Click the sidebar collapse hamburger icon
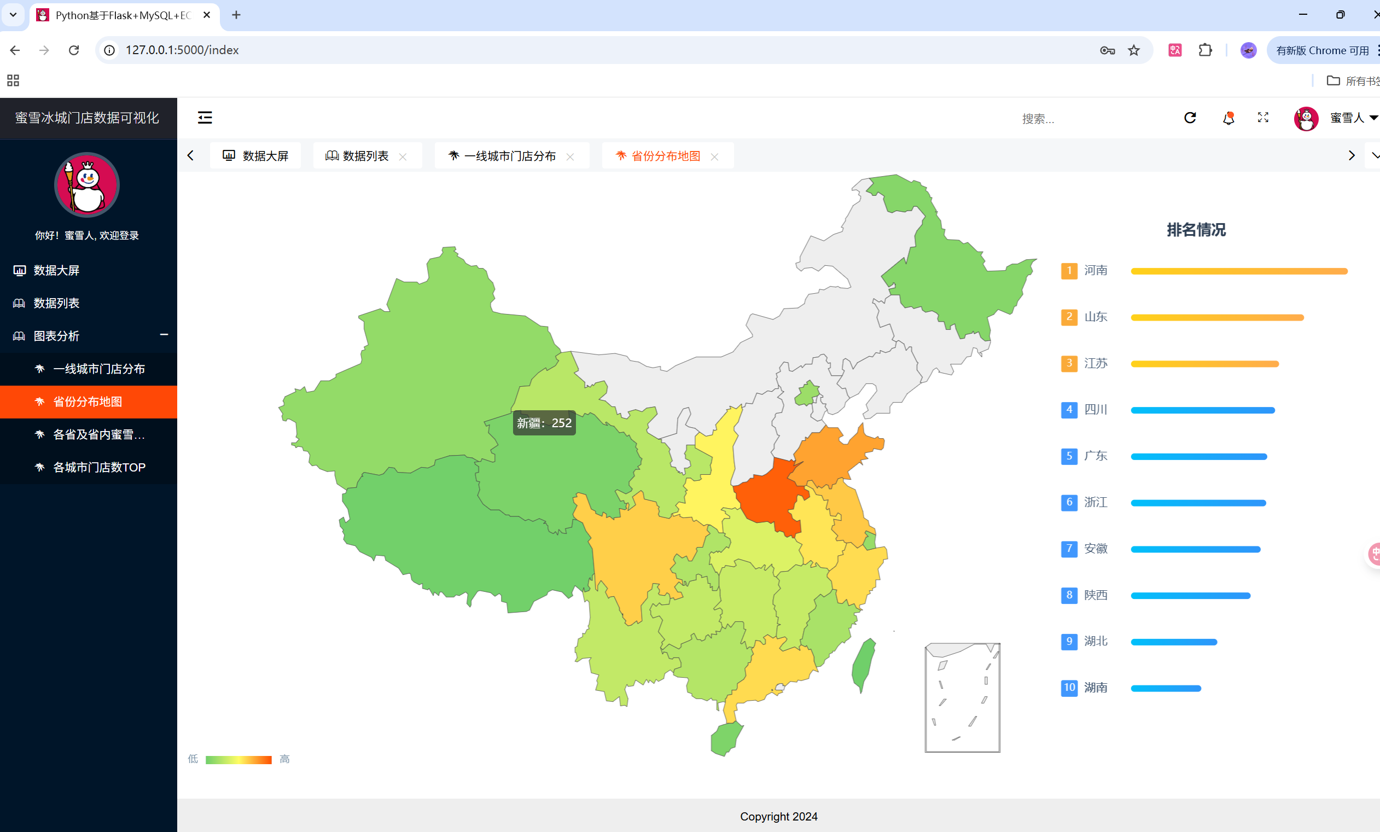Image resolution: width=1380 pixels, height=832 pixels. coord(205,118)
